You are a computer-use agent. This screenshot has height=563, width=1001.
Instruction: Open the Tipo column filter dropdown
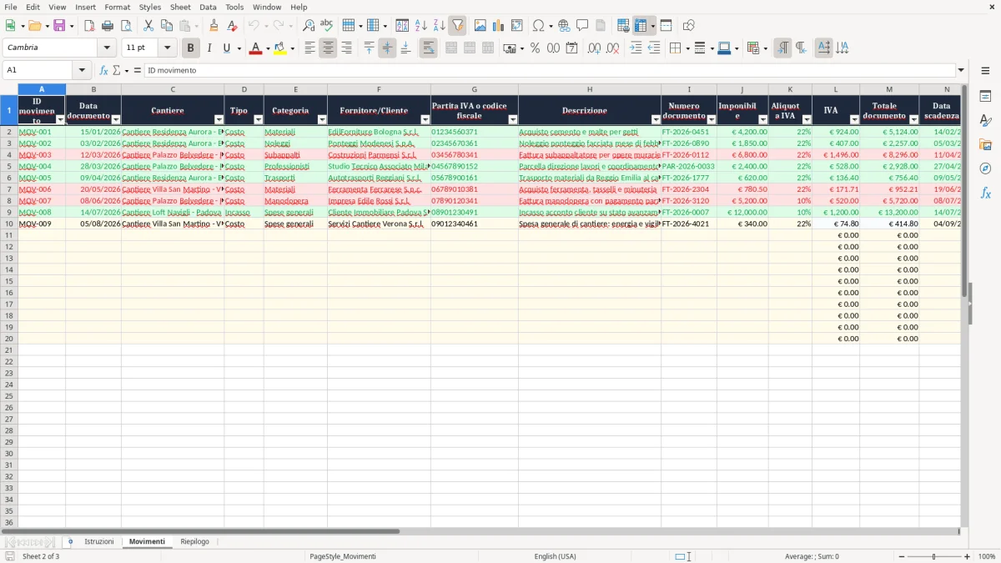tap(259, 120)
